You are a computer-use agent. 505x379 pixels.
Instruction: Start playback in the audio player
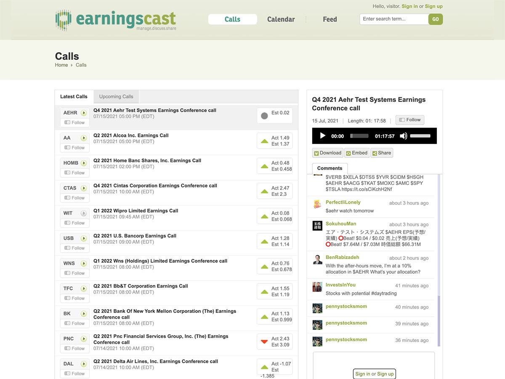click(x=323, y=136)
